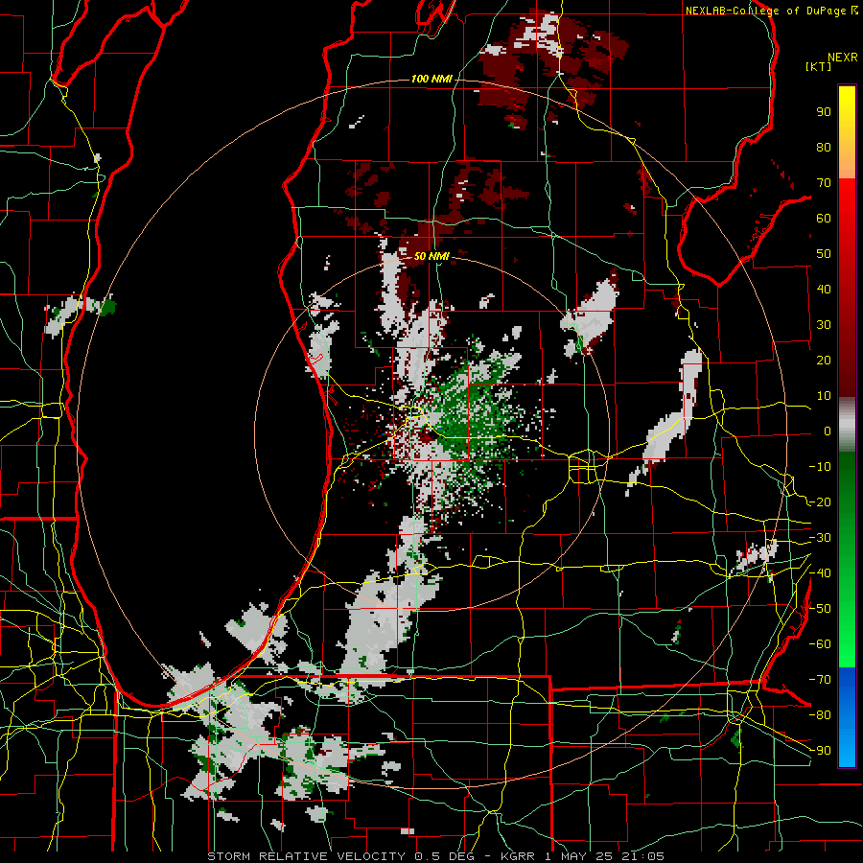863x863 pixels.
Task: Click the -60 value on the velocity scale
Action: 820,644
